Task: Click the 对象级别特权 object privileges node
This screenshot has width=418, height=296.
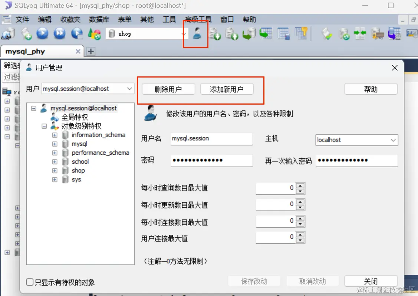Action: (81, 126)
